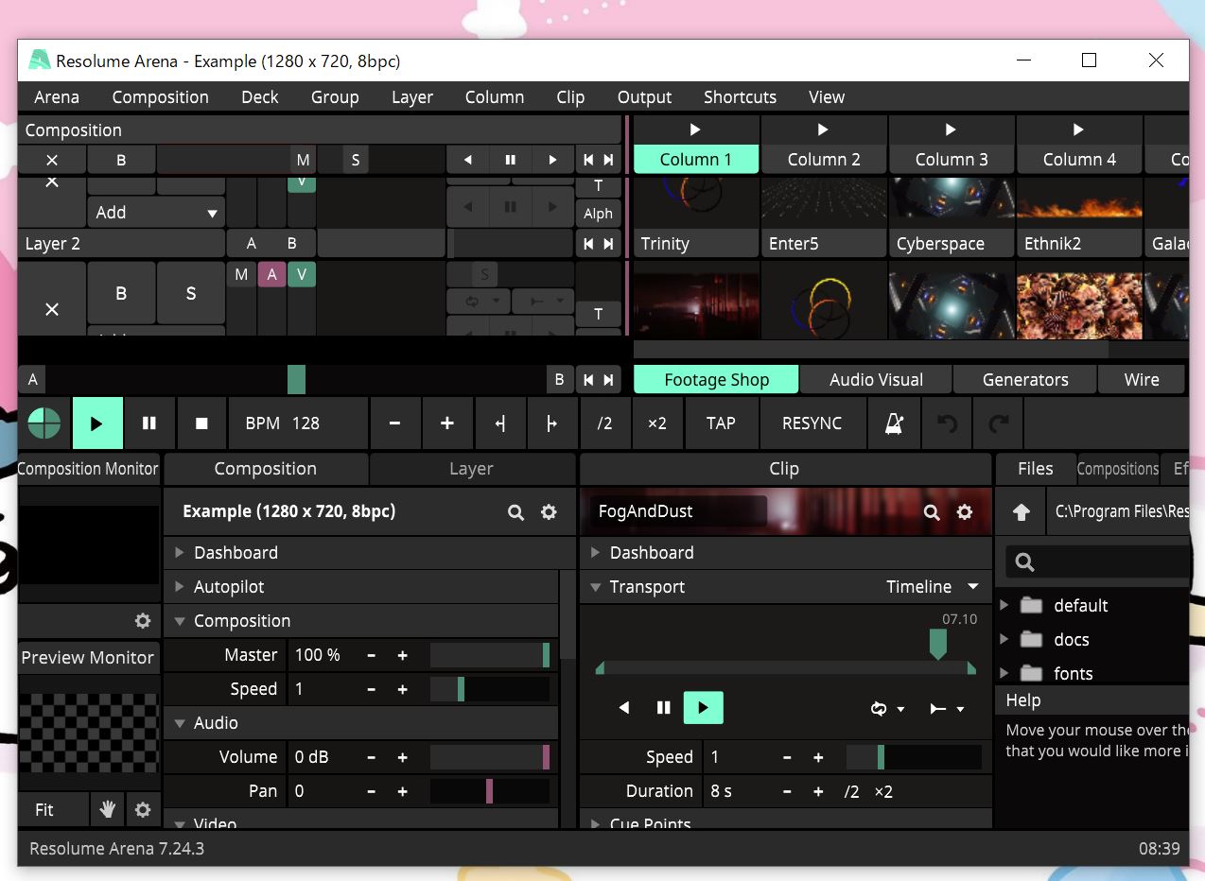Play the clip backward in Transport
Screen dimensions: 1205x881
624,707
